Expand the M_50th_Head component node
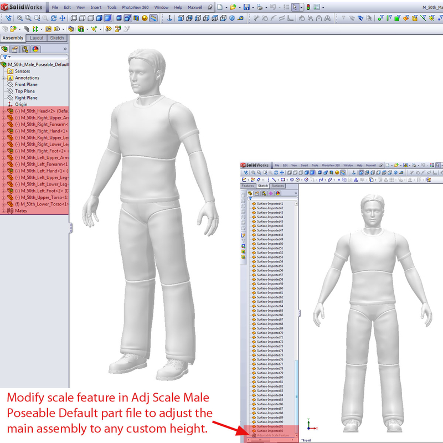Viewport: 443px width, 443px height. point(4,111)
